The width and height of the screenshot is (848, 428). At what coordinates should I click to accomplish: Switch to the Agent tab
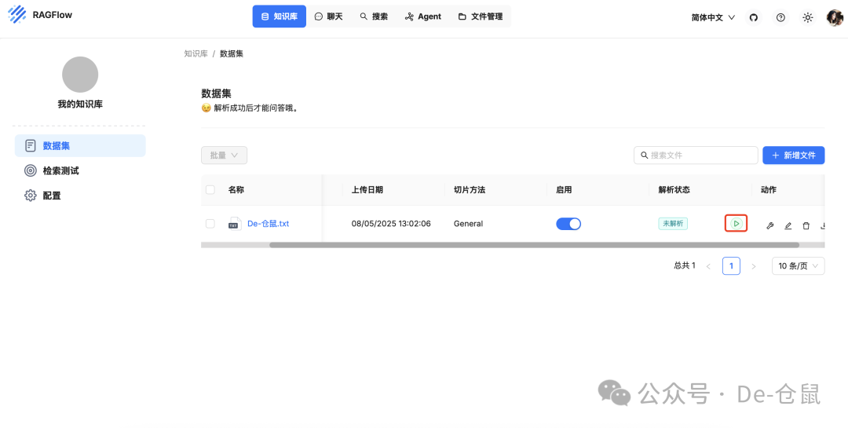click(x=423, y=16)
